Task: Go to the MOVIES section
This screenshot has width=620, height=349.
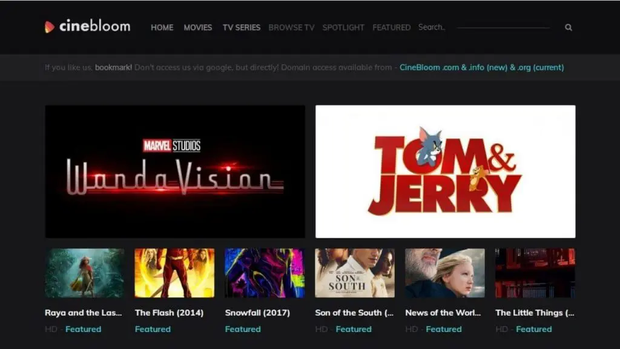Action: [198, 27]
